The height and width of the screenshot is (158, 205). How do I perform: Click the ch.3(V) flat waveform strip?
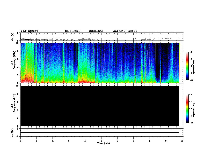[101, 132]
